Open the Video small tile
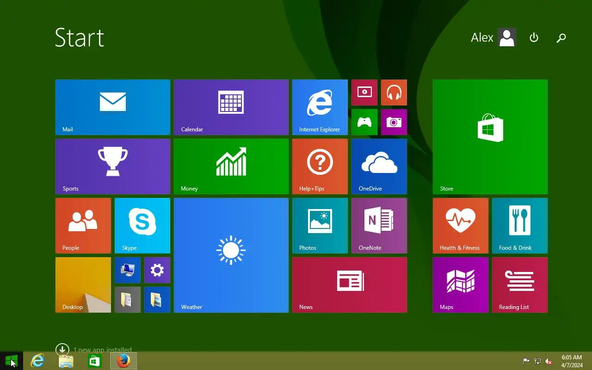Screen dimensions: 592x370 364,92
